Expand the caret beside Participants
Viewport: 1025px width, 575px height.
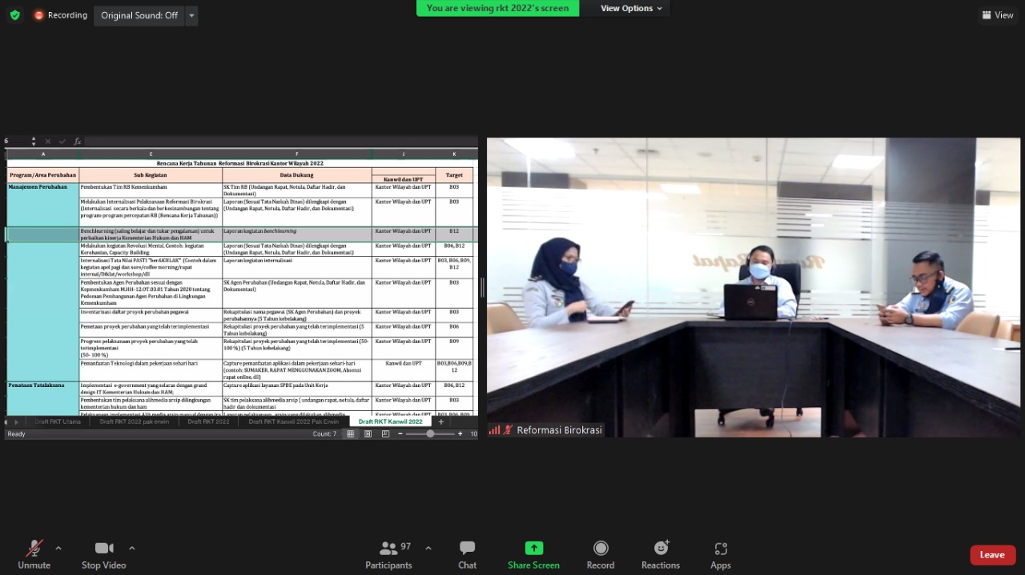click(x=428, y=548)
